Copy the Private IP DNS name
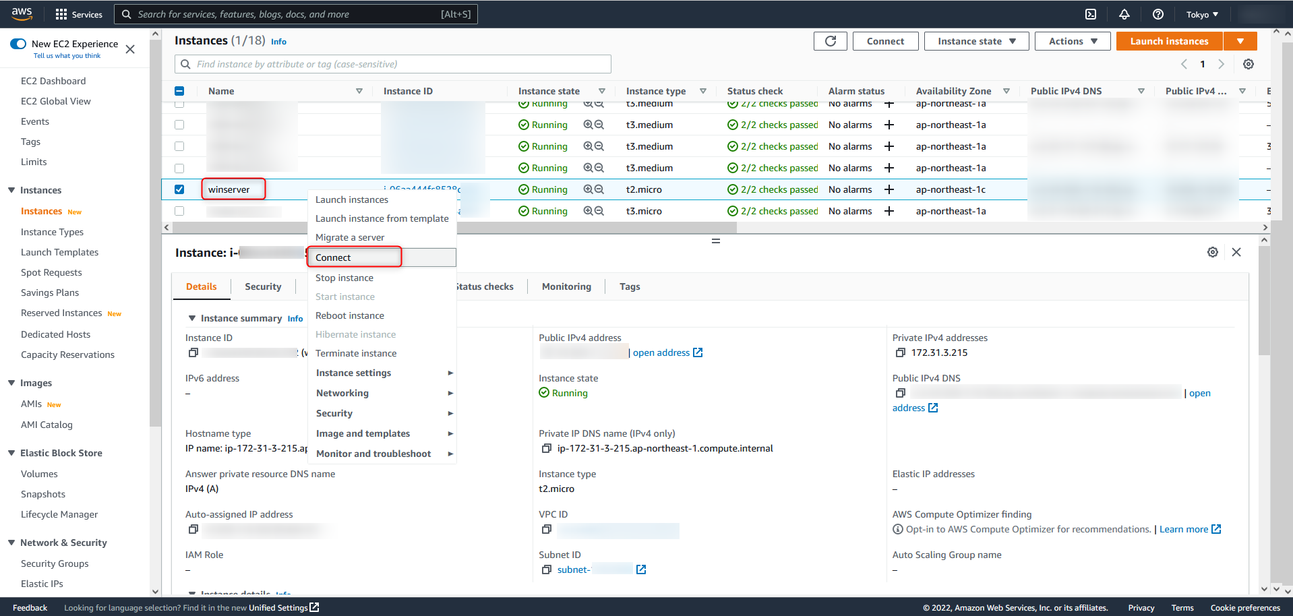The image size is (1293, 616). point(547,448)
